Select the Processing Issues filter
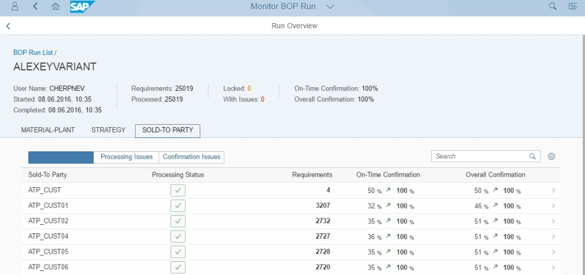 pyautogui.click(x=127, y=157)
